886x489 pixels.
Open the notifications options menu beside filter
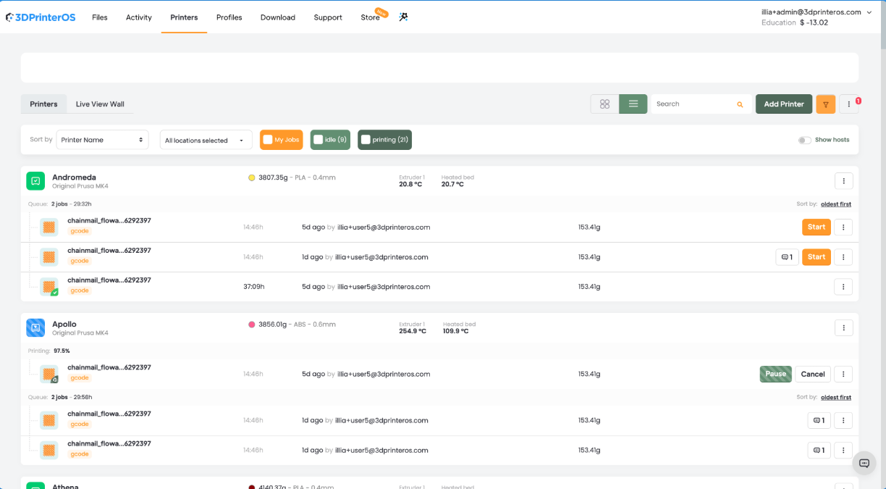pos(849,104)
